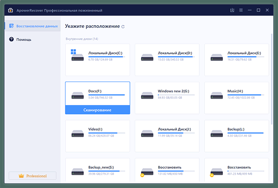The image size is (278, 188).
Task: Select the Локальный Диск(C:) drive icon
Action: tap(77, 55)
